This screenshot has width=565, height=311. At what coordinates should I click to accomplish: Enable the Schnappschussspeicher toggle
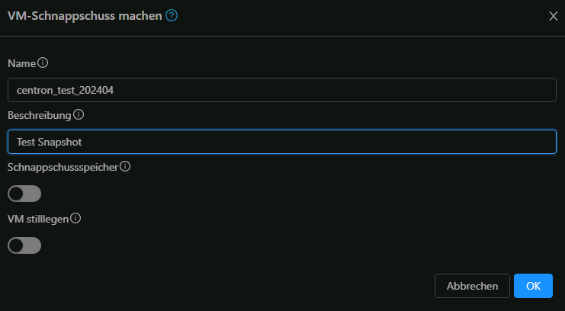pyautogui.click(x=24, y=194)
